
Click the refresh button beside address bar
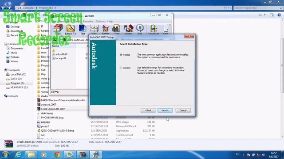tap(230, 8)
